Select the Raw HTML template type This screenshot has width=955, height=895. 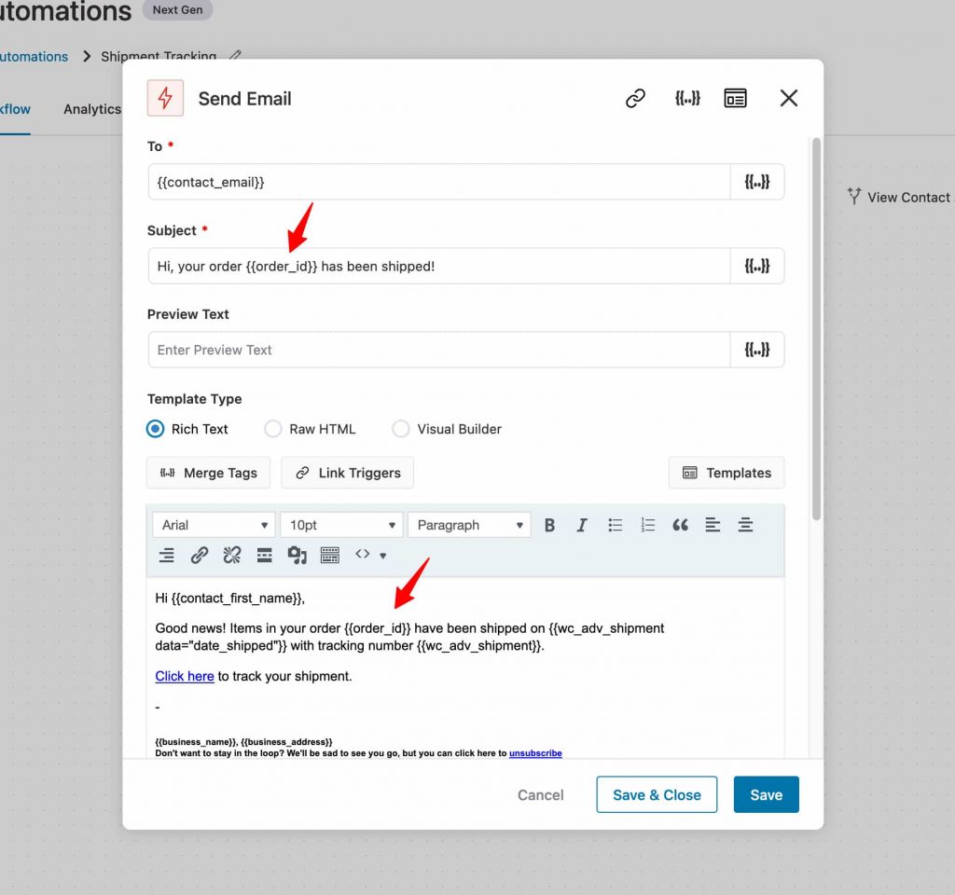pyautogui.click(x=273, y=429)
